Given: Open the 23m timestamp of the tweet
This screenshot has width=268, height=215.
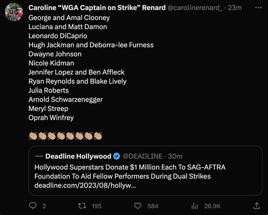Looking at the screenshot, I should (x=235, y=8).
